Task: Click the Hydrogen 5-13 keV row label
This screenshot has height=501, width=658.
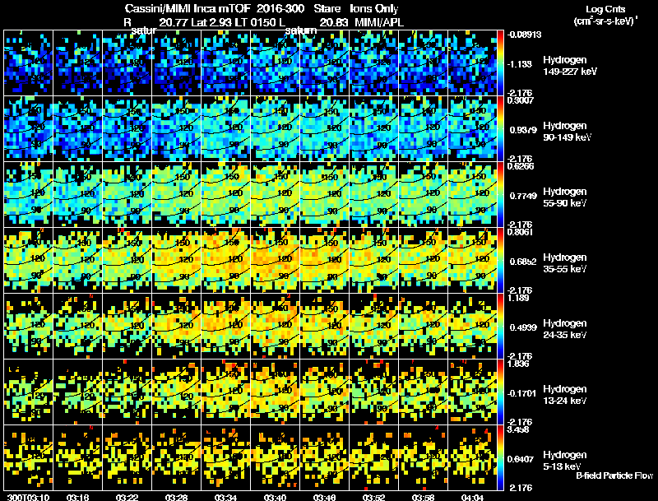Action: point(565,461)
